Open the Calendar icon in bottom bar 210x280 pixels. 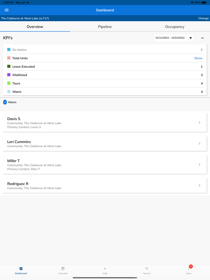coord(63,269)
